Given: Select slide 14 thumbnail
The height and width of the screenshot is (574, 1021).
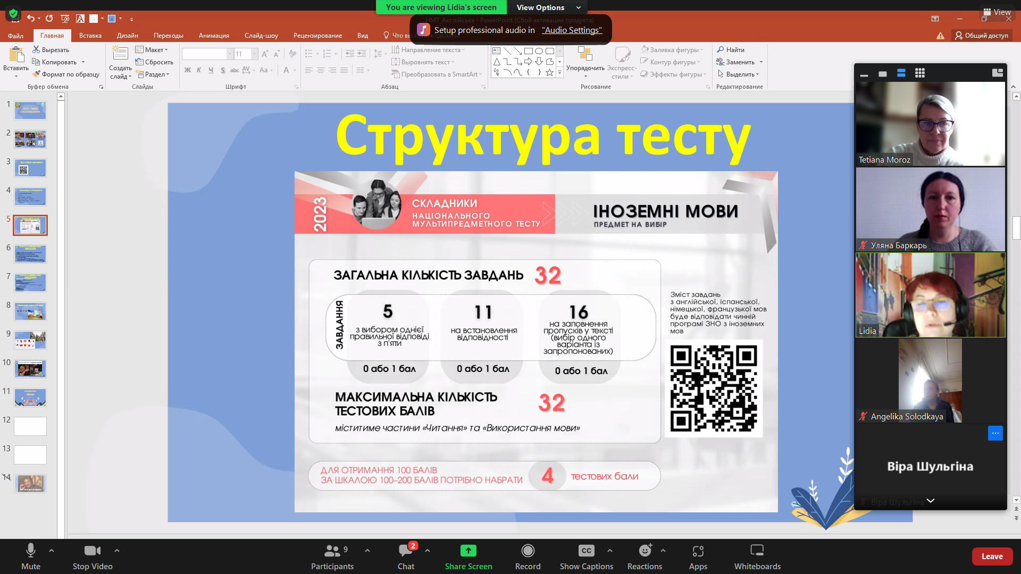Looking at the screenshot, I should pos(30,484).
